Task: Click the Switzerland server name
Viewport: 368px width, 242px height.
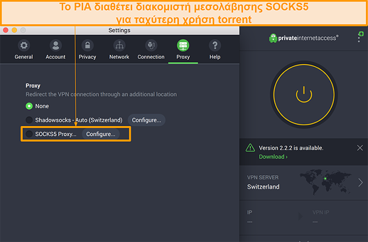Action: 263,187
